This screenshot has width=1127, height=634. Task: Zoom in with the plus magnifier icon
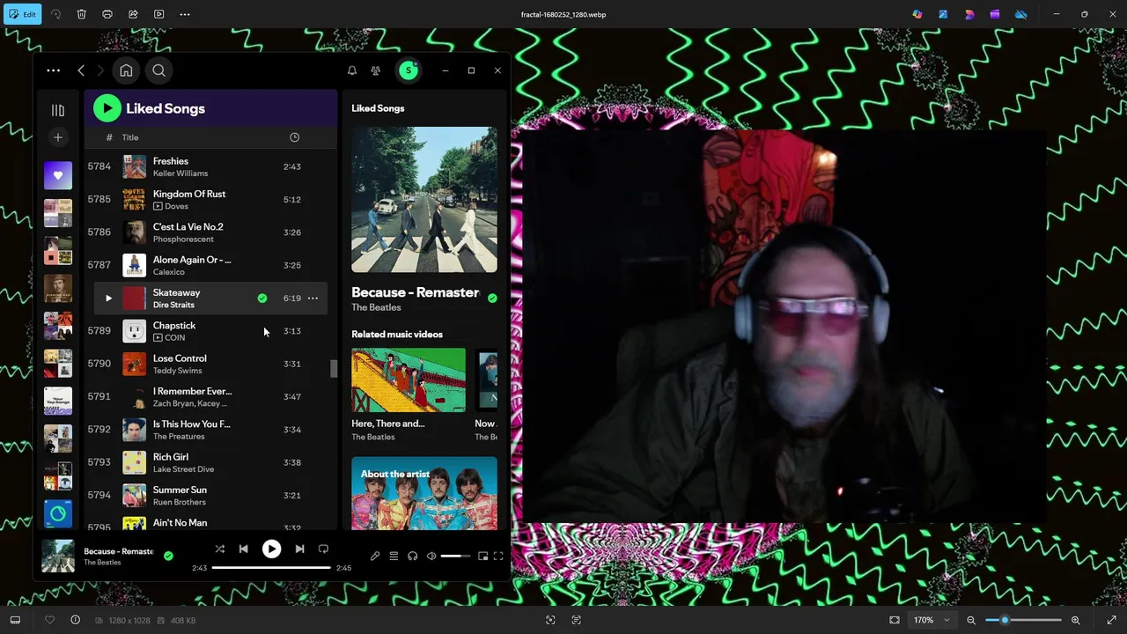[x=1075, y=620]
